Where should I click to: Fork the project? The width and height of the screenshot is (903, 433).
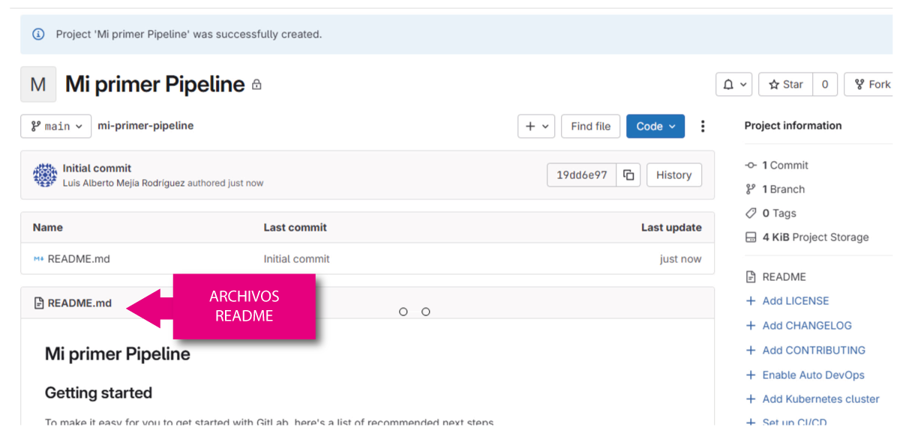(872, 85)
